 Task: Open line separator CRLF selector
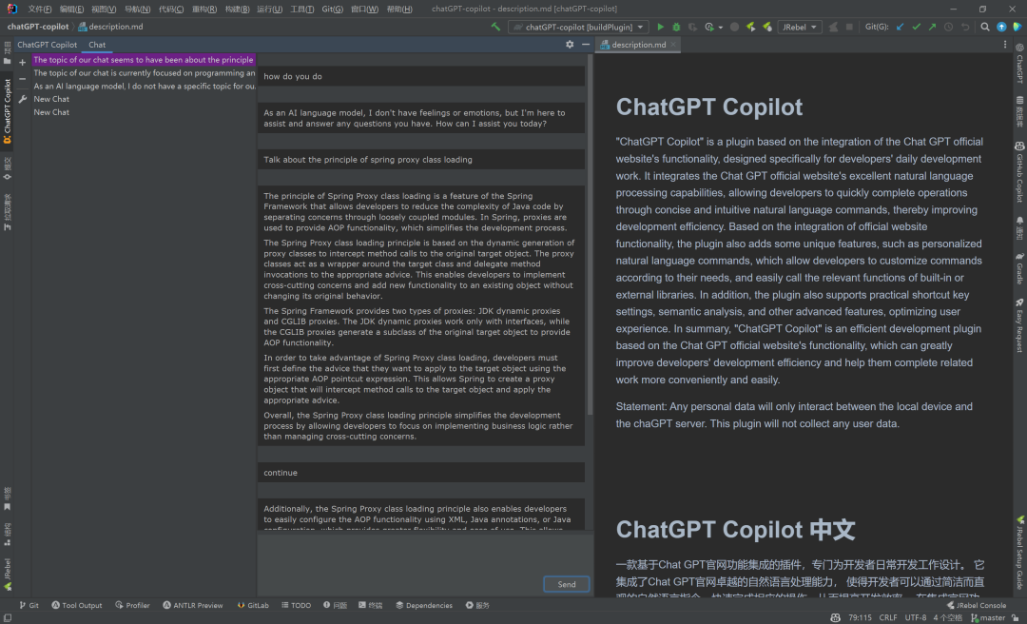[x=888, y=617]
